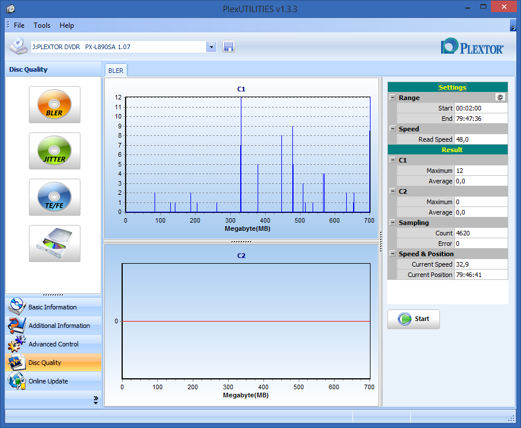Collapse the Sampling section
521x428 pixels.
(x=392, y=222)
